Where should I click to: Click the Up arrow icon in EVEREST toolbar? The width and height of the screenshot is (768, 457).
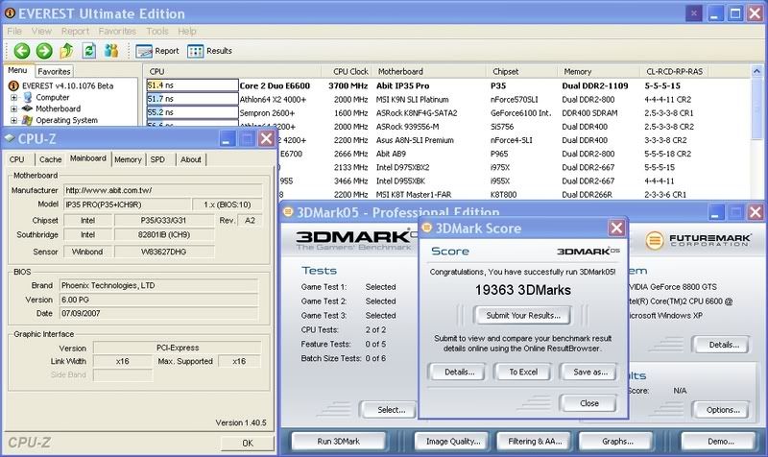click(66, 50)
